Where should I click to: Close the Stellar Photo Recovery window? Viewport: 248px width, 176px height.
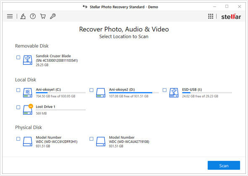click(x=240, y=6)
